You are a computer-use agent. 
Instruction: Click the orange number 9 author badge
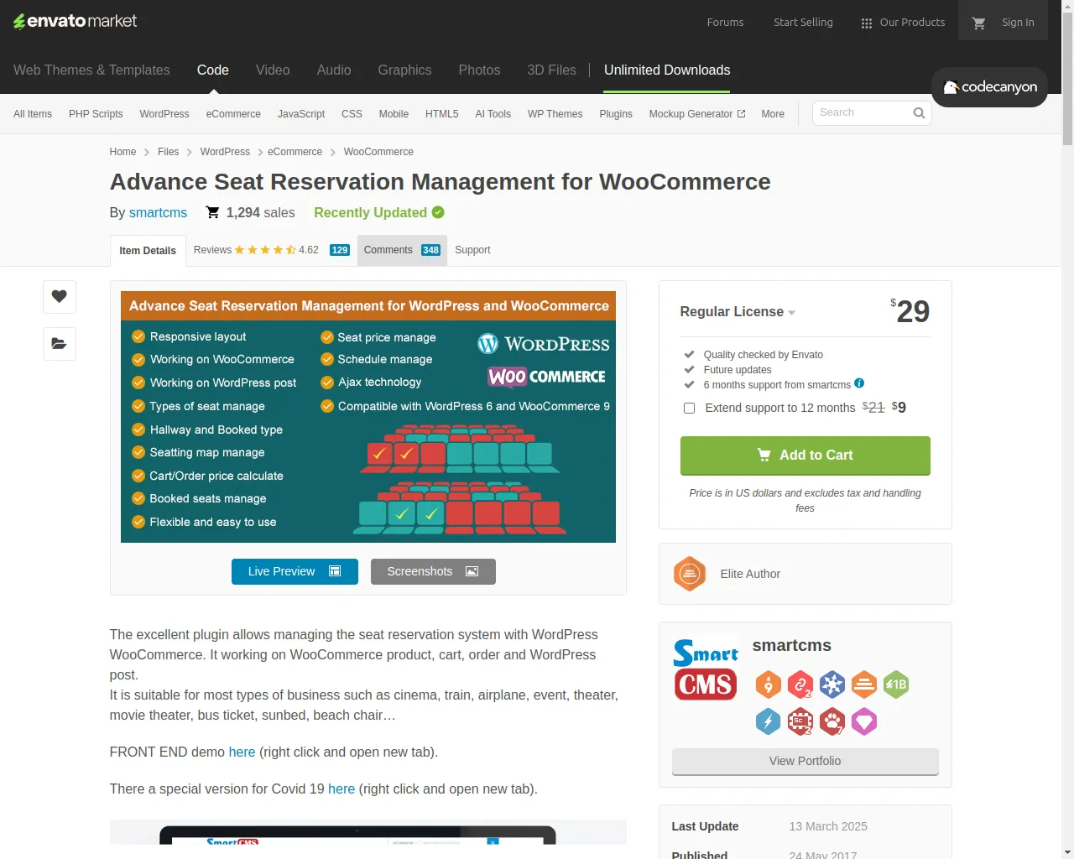tap(768, 685)
